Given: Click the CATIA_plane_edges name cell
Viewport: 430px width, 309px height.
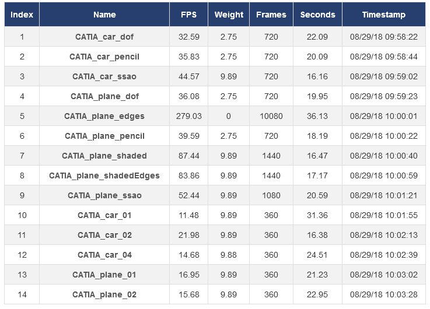Looking at the screenshot, I should [x=104, y=116].
